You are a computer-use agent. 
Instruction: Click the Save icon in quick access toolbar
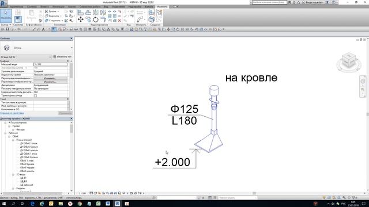tap(7, 29)
